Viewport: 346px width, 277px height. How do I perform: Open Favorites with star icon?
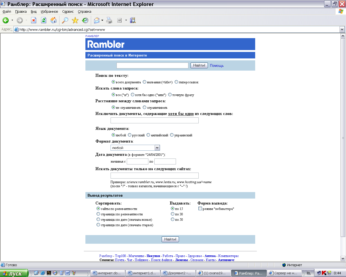[x=75, y=20]
